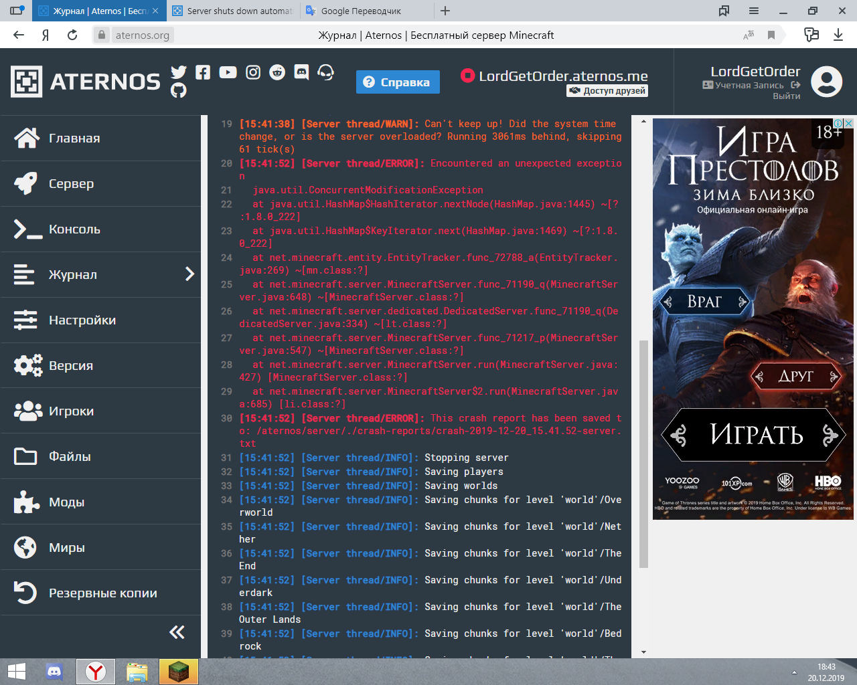Open Моды in sidebar

click(x=100, y=502)
